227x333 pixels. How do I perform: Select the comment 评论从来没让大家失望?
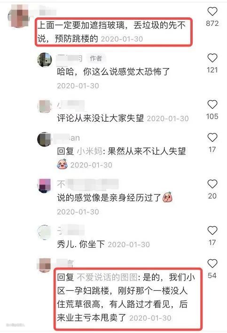tap(100, 118)
